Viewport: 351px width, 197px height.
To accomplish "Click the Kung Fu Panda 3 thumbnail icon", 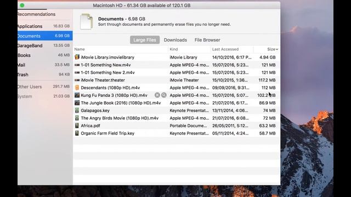I will coord(77,95).
